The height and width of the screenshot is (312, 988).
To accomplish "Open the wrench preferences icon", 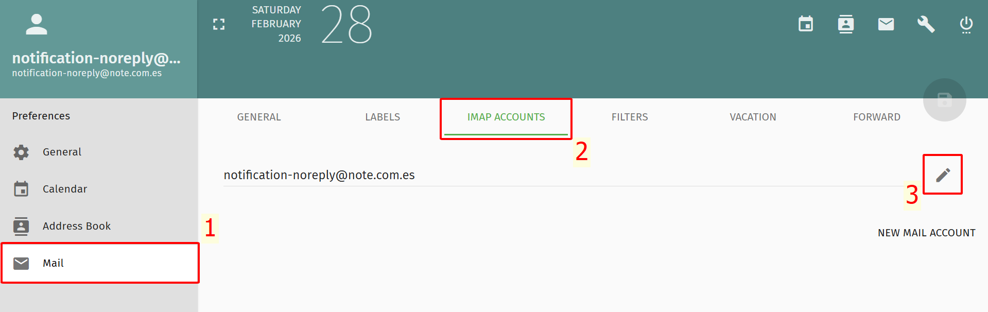I will [x=926, y=24].
